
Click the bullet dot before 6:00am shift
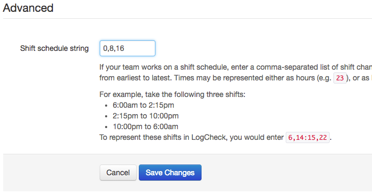point(106,105)
